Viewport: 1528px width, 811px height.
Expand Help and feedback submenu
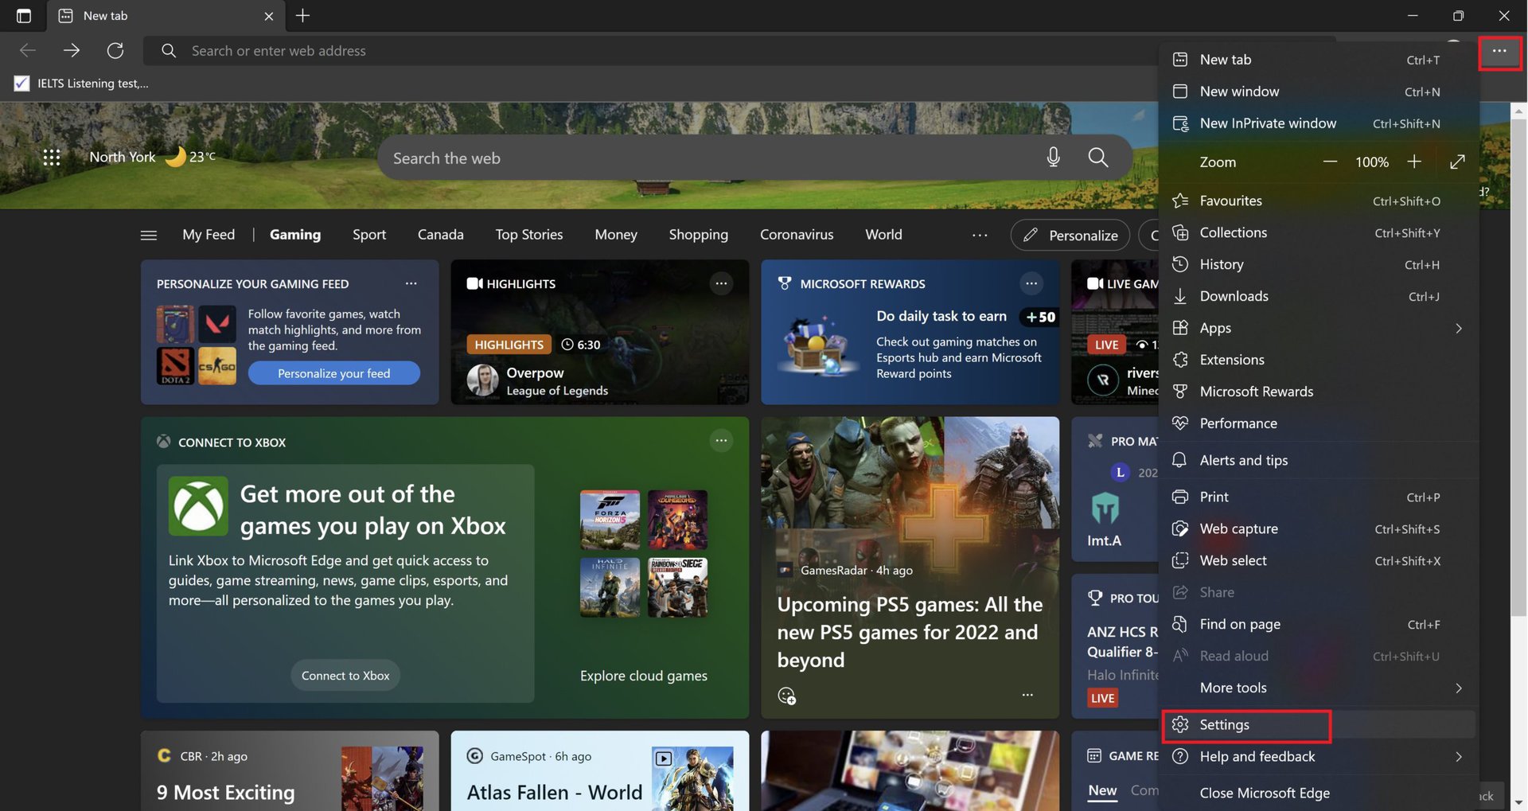[1318, 756]
